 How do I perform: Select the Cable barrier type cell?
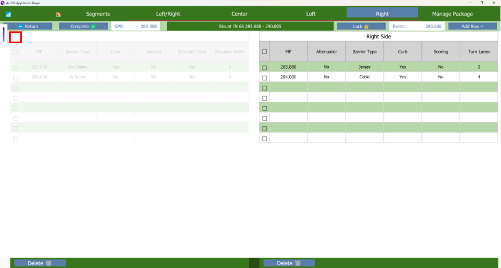(365, 77)
